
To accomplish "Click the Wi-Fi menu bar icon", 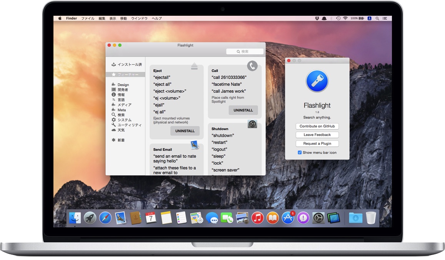I will coord(345,18).
